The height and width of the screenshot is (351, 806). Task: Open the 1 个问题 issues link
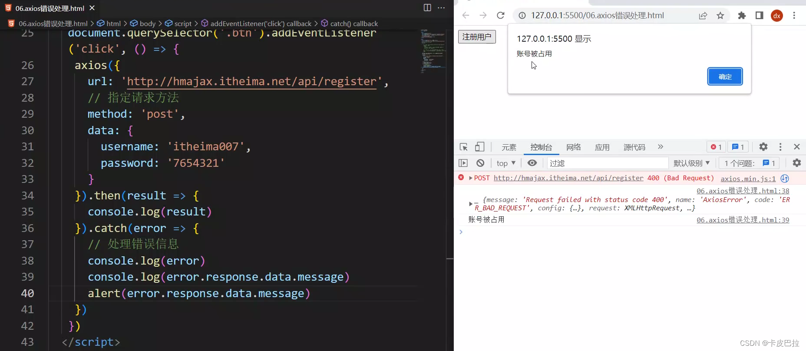click(x=750, y=163)
